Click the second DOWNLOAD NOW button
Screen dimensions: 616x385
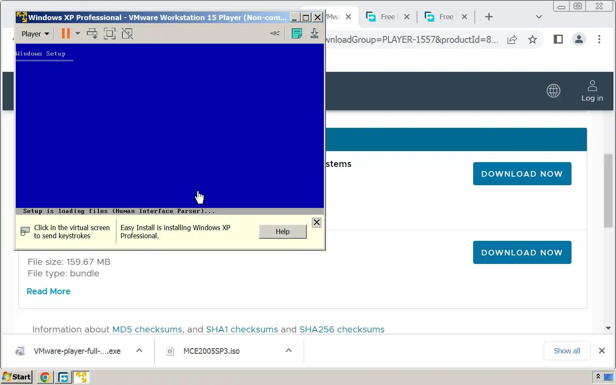(x=522, y=252)
